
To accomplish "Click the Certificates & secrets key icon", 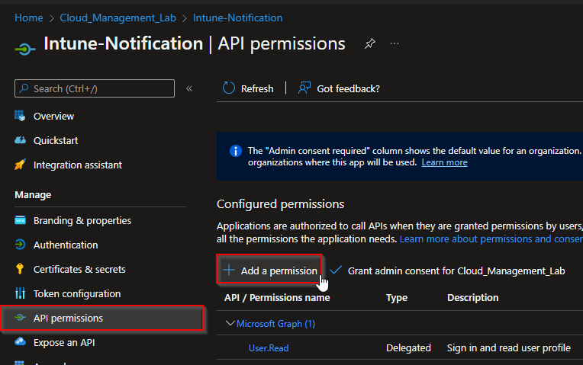I will pyautogui.click(x=20, y=269).
